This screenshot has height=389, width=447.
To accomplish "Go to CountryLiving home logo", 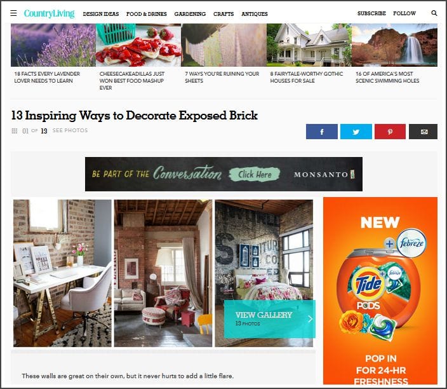I will 49,13.
